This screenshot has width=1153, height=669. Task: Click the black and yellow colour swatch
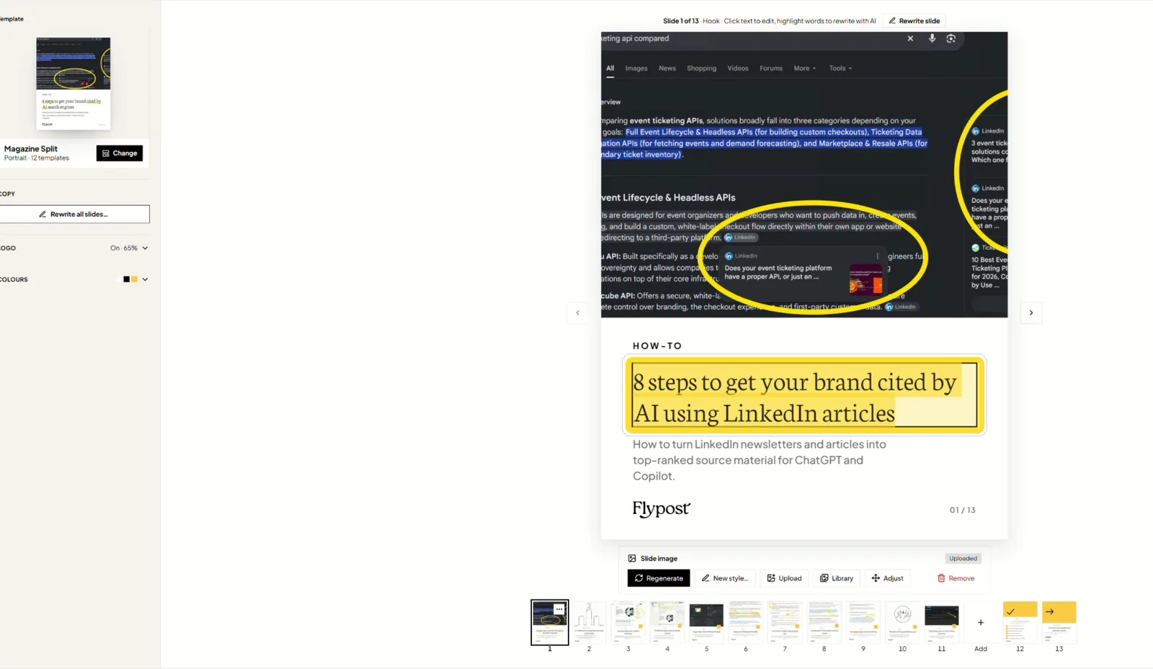tap(130, 279)
